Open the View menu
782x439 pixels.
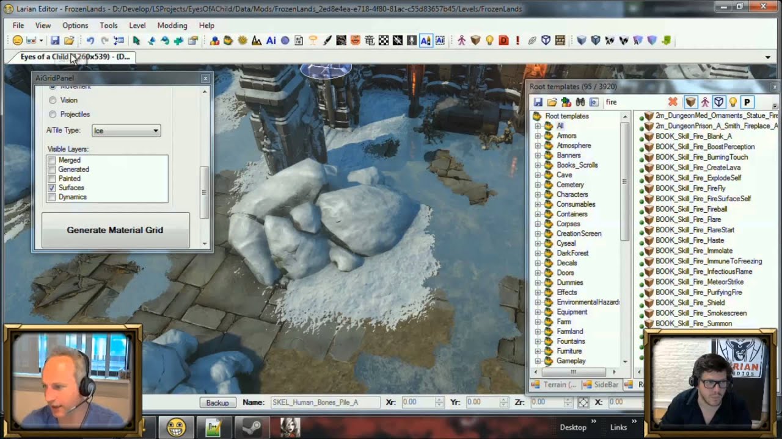click(43, 26)
